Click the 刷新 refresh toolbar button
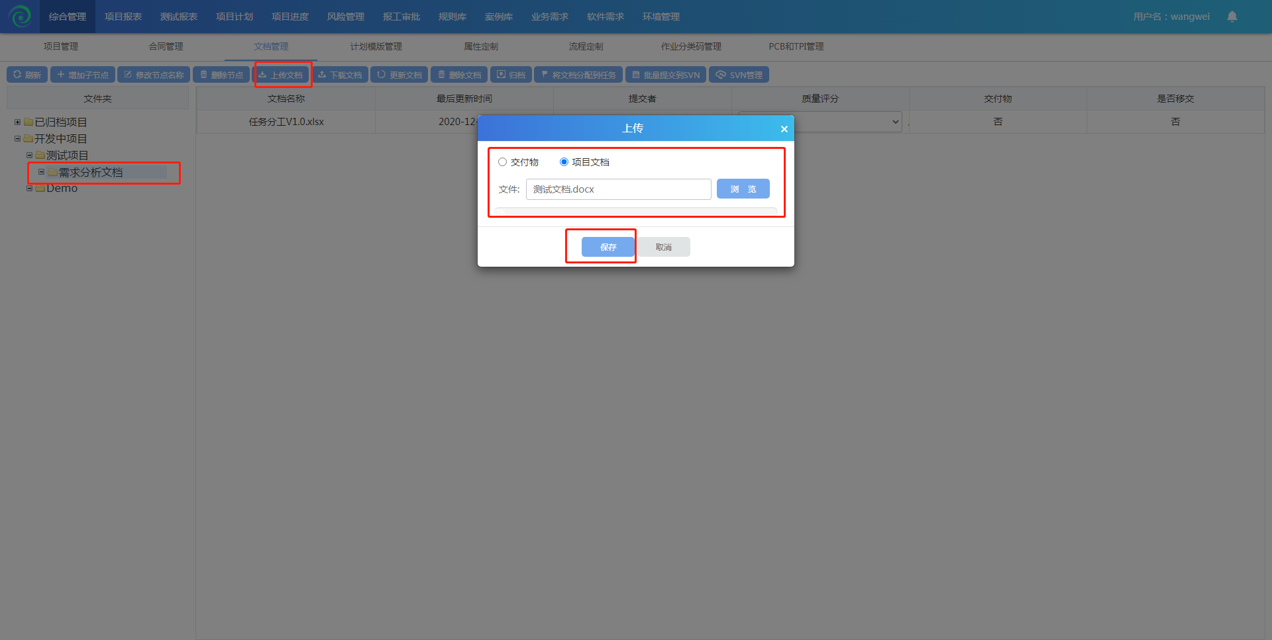The image size is (1272, 640). click(x=27, y=75)
